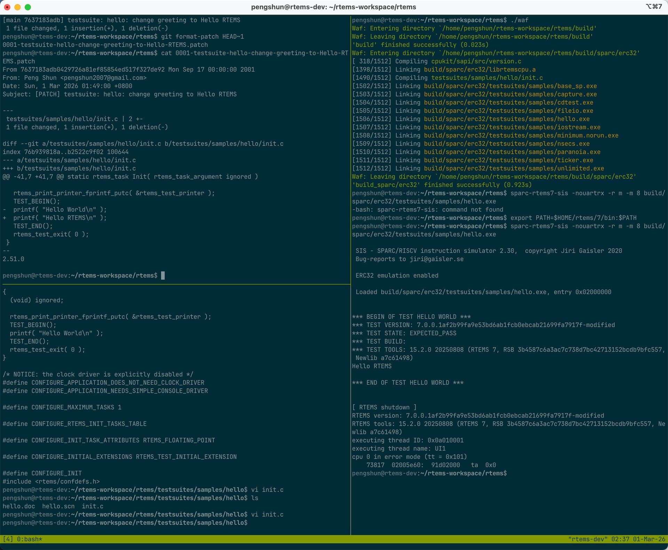668x550 pixels.
Task: Click the red close window button
Action: (7, 7)
